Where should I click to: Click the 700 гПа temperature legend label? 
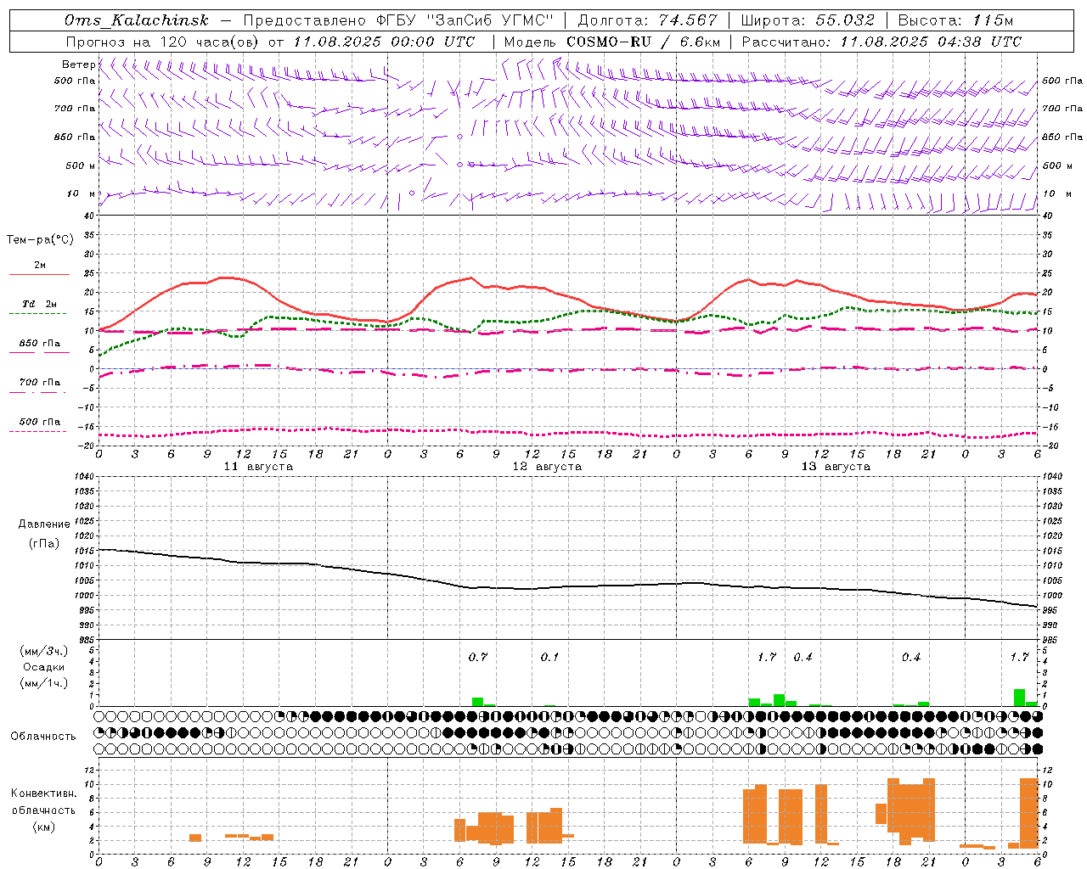[40, 382]
